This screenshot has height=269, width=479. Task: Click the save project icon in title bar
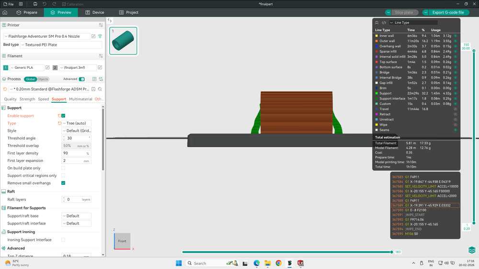tap(35, 4)
